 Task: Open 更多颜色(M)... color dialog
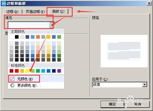pyautogui.click(x=36, y=86)
